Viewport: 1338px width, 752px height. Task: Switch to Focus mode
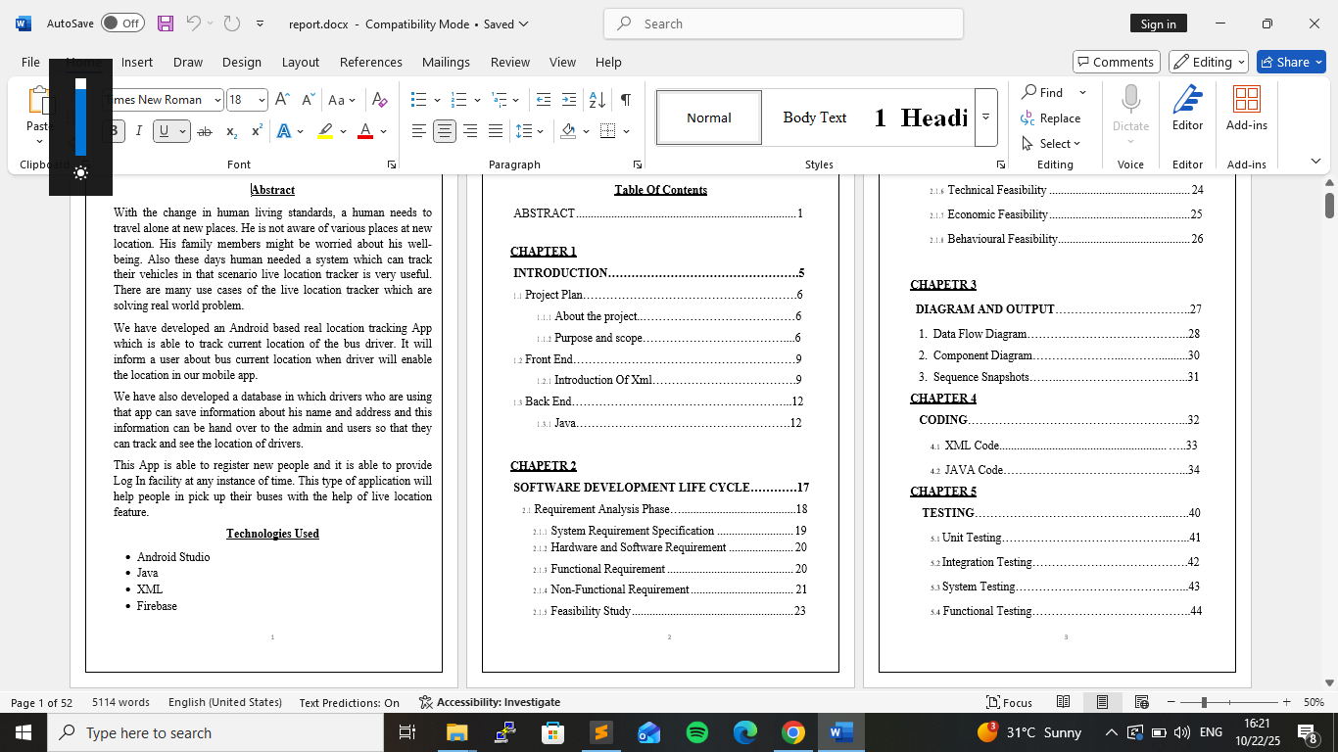point(1009,702)
